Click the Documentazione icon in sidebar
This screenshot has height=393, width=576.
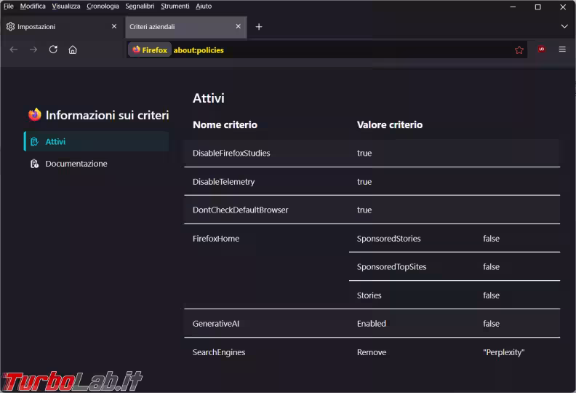(34, 164)
